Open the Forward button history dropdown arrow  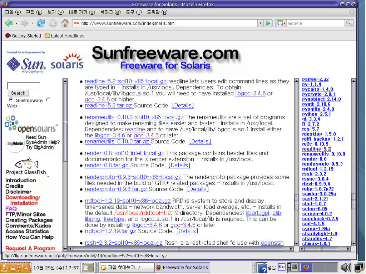[32, 23]
